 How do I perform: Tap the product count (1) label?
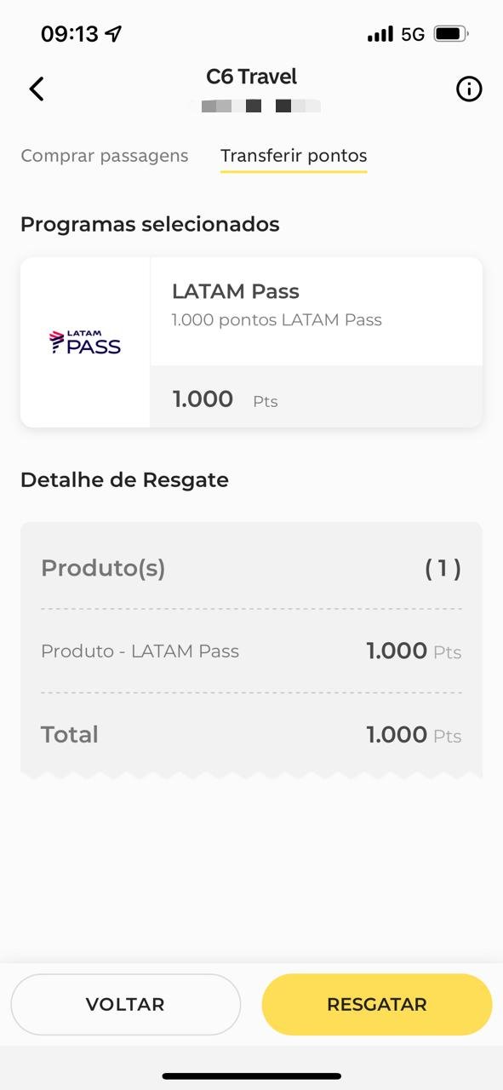pos(443,568)
